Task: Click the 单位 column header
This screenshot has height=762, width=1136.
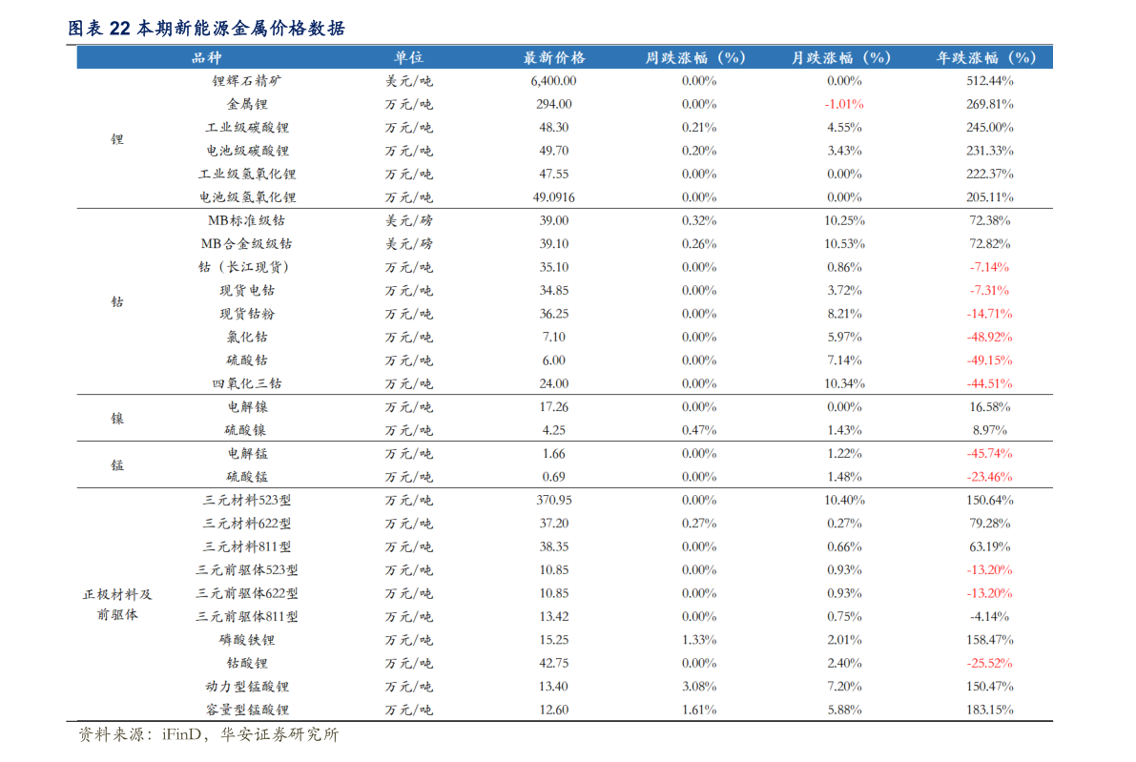Action: pos(408,57)
